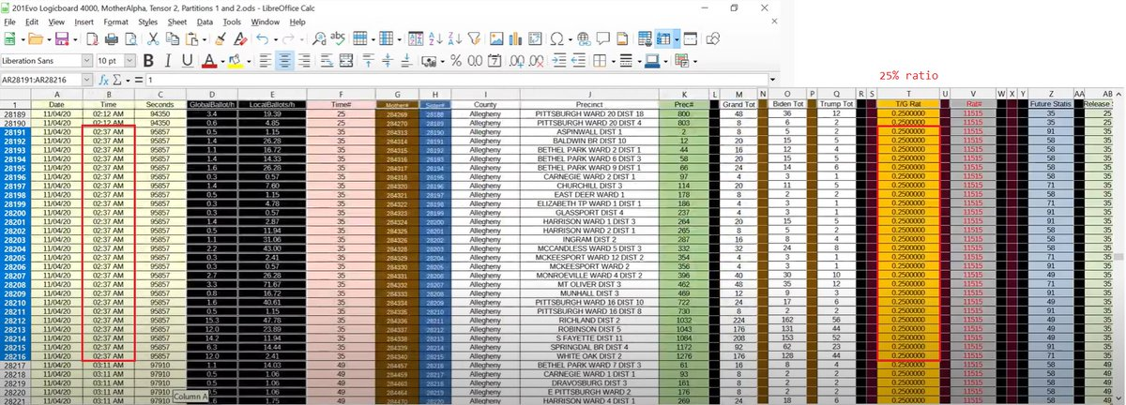
Task: Toggle Italic formatting
Action: 168,61
